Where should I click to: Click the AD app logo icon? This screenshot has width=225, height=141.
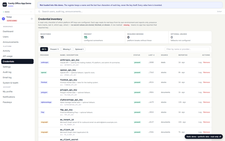(x=4, y=5)
